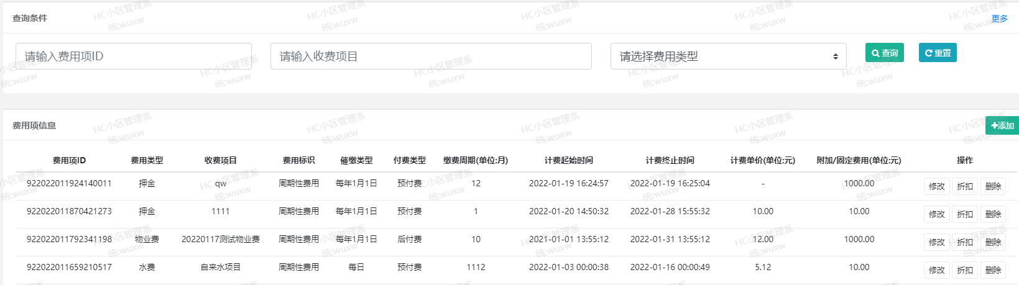
Task: Click the 后付费 payment type cell
Action: coord(410,239)
